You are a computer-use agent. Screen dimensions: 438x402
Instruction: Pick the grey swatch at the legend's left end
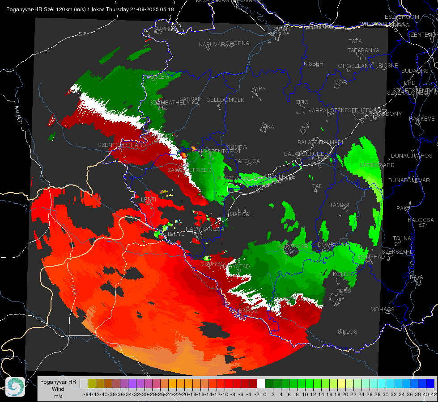[84, 383]
